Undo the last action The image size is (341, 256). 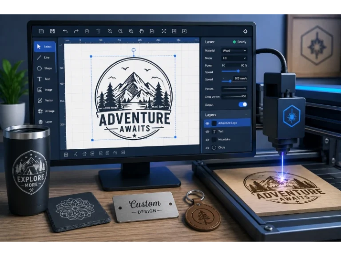tap(65, 31)
